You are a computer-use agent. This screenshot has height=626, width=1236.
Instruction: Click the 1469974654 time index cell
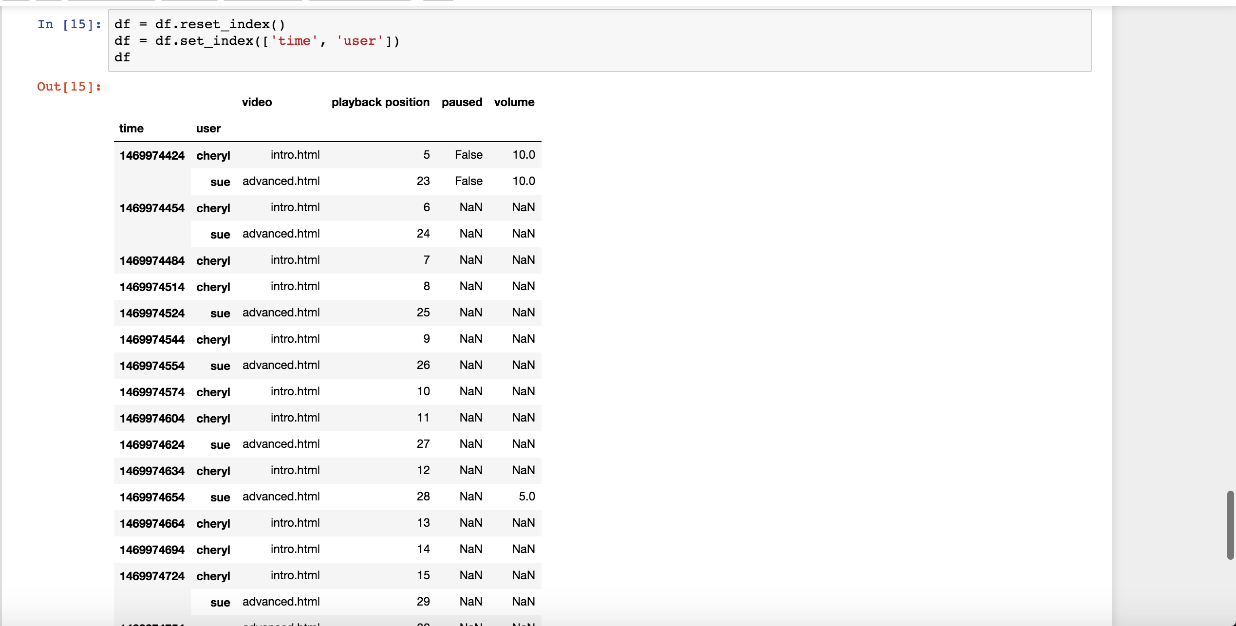click(x=152, y=497)
